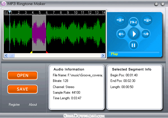Image resolution: width=168 pixels, height=118 pixels.
Task: Click the 'End Pos: 00:02:30' text
Action: [123, 81]
